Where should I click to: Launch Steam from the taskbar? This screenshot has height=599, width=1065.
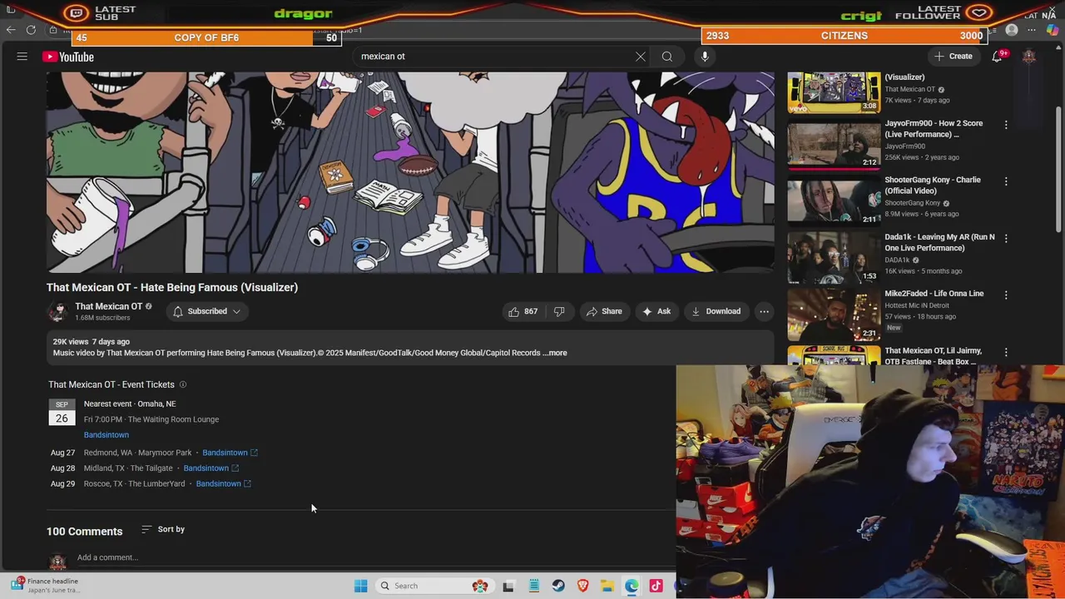(x=558, y=586)
